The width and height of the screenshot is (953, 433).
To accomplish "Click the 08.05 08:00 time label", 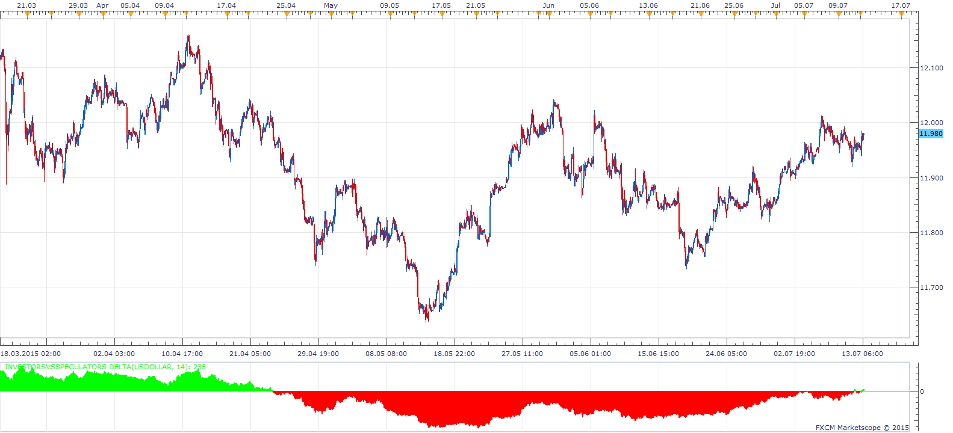I will pyautogui.click(x=386, y=354).
